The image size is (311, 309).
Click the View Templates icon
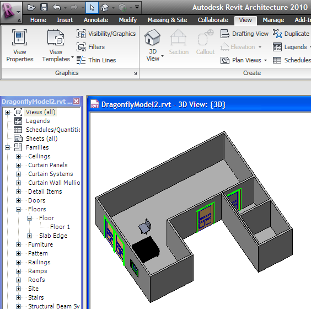(x=56, y=38)
